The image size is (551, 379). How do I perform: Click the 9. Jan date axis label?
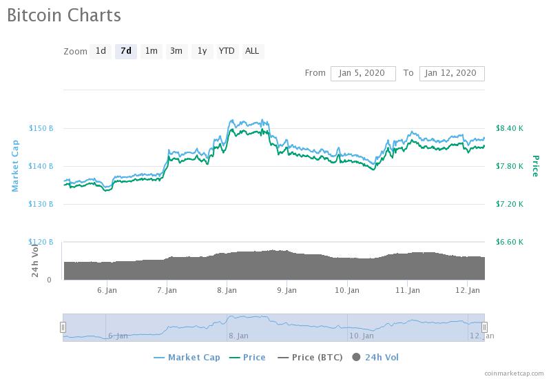click(x=287, y=290)
